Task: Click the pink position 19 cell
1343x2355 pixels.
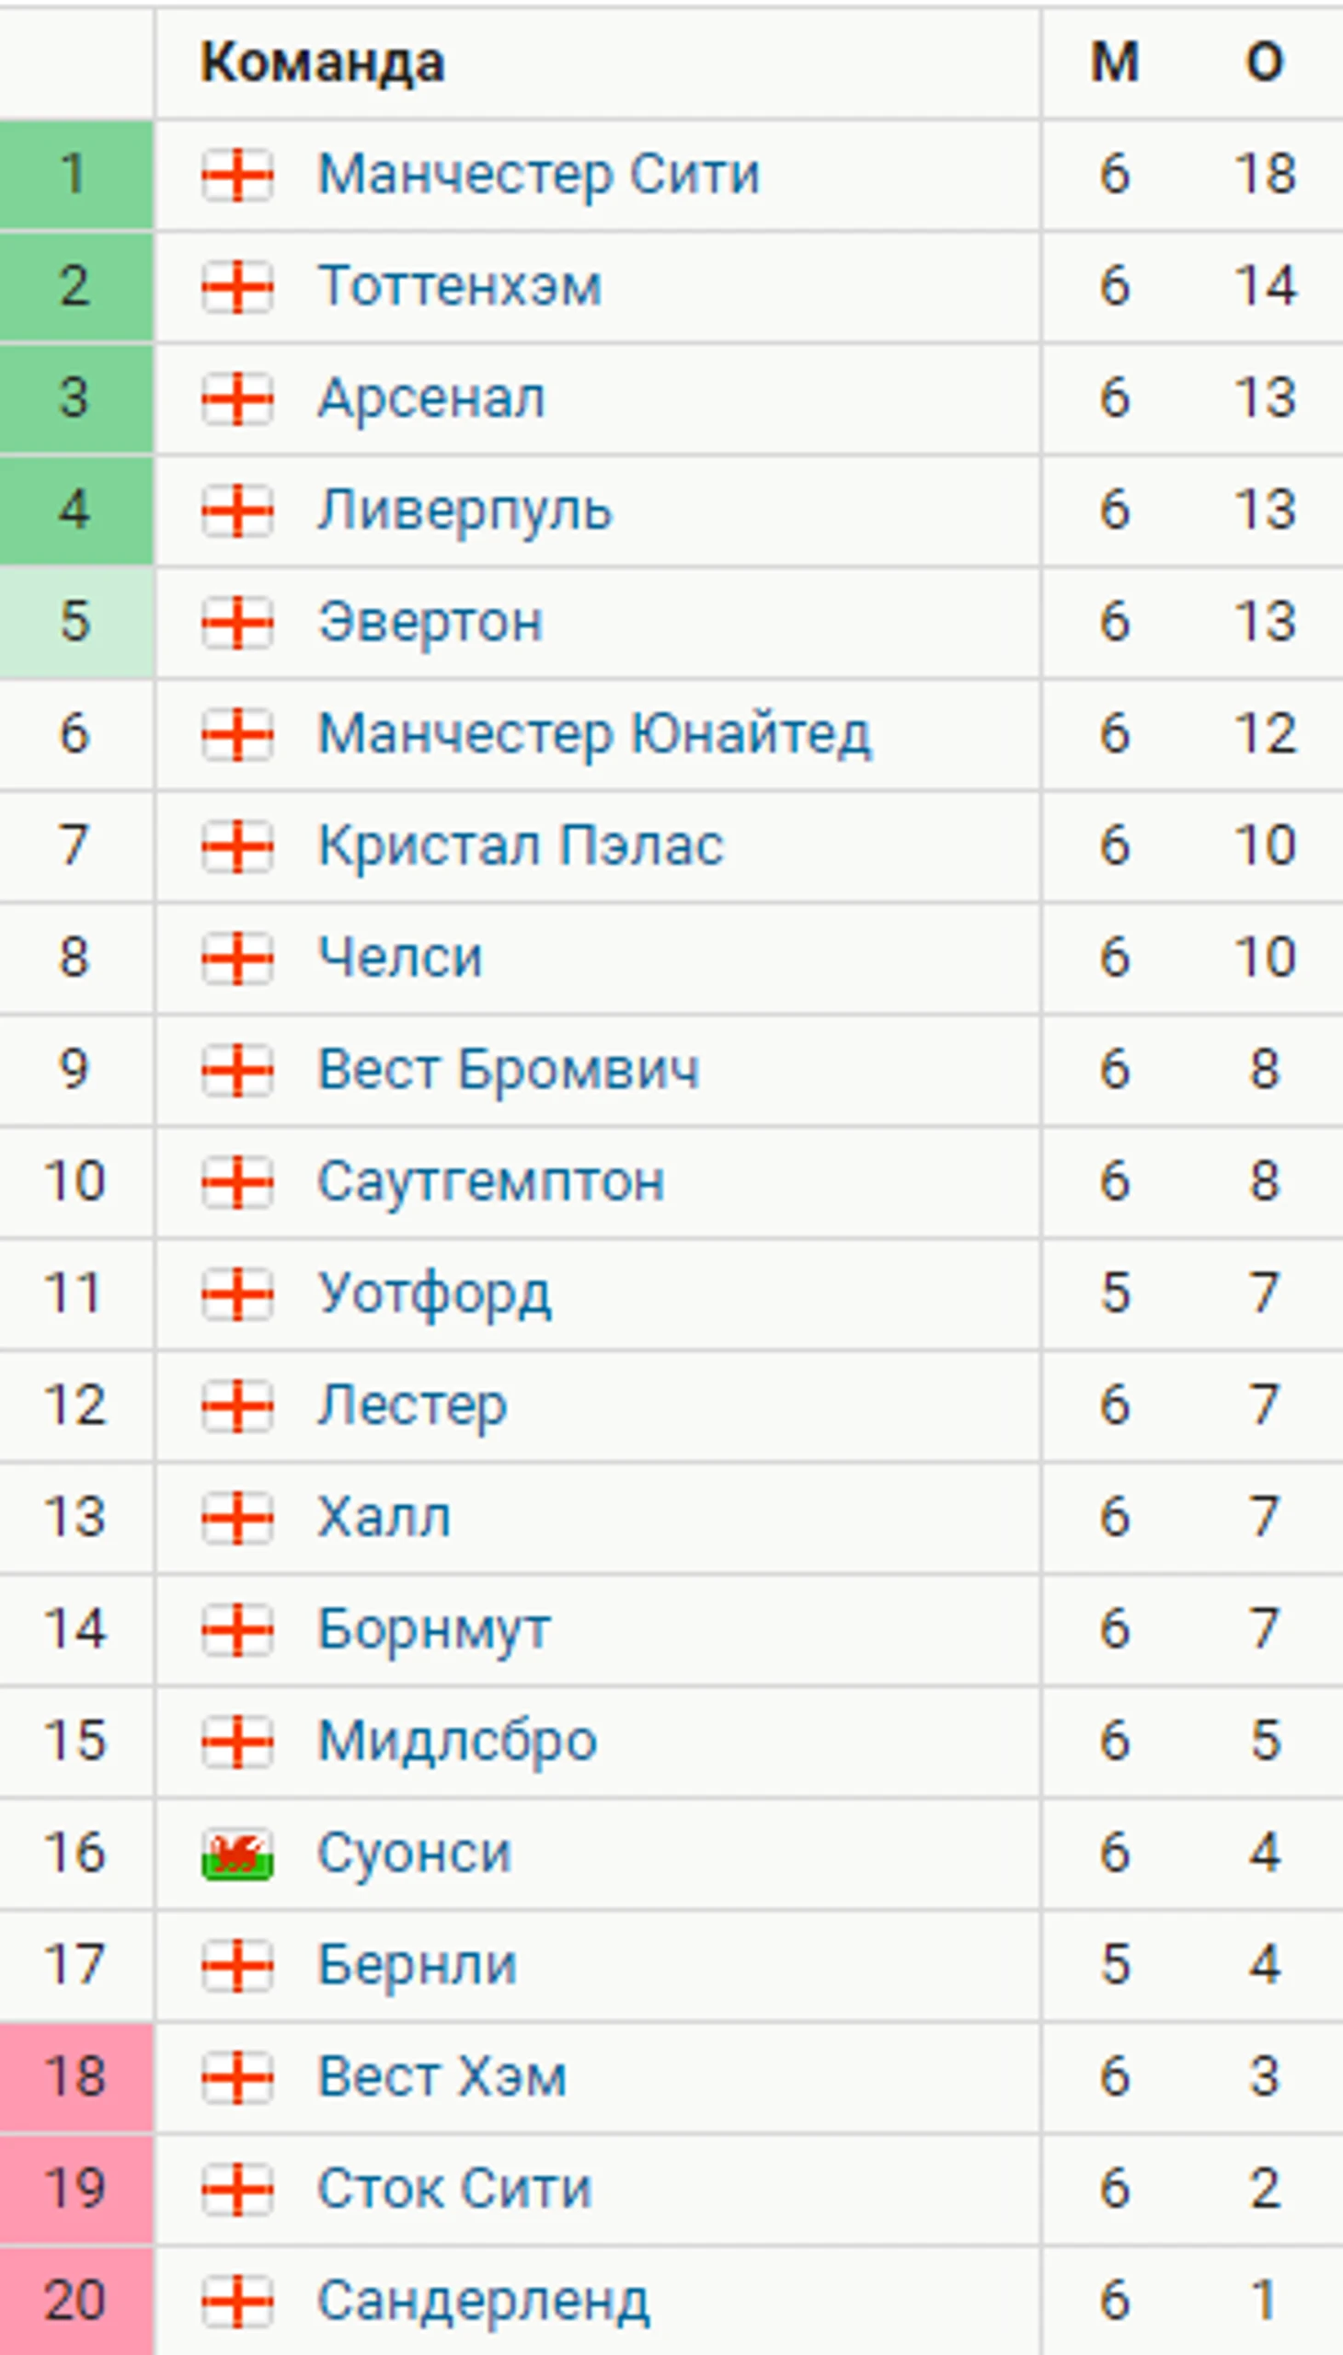Action: click(x=75, y=2189)
